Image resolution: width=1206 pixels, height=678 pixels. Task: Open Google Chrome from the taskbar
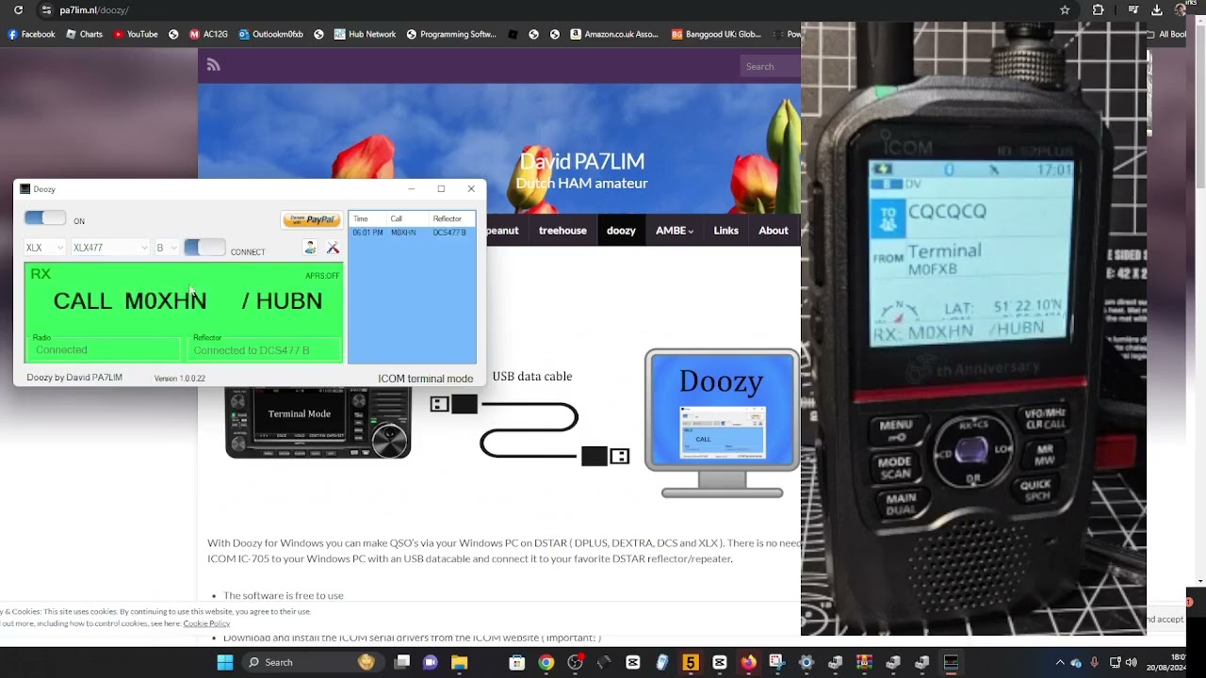pos(546,662)
